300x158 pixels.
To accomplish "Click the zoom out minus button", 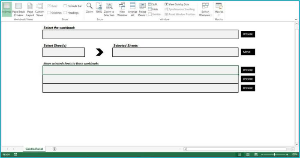I will [262, 155].
